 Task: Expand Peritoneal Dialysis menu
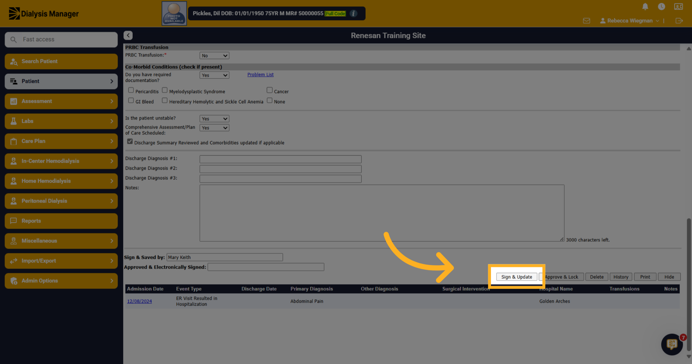(x=61, y=201)
